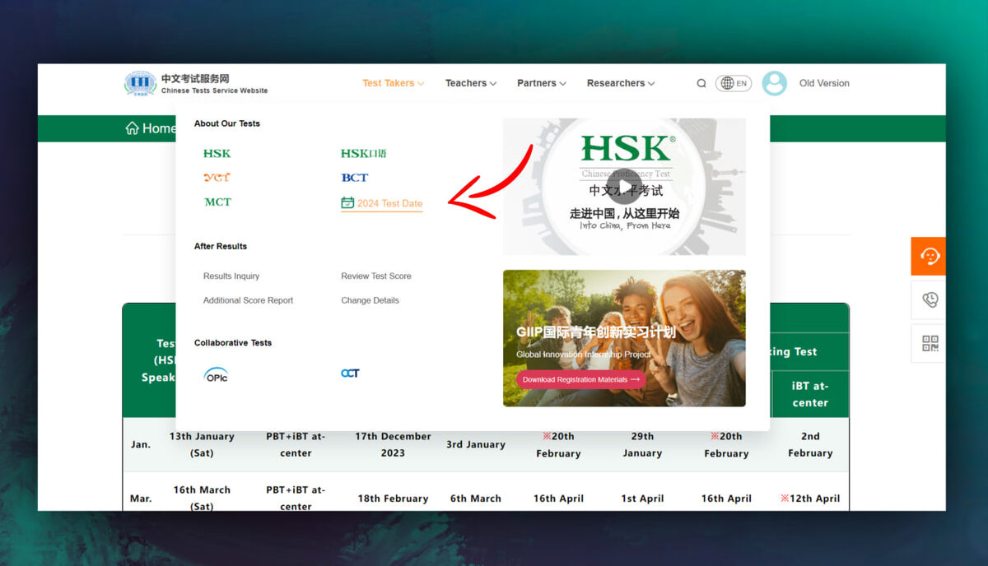Open the Change Details link
The image size is (988, 566).
coord(370,300)
